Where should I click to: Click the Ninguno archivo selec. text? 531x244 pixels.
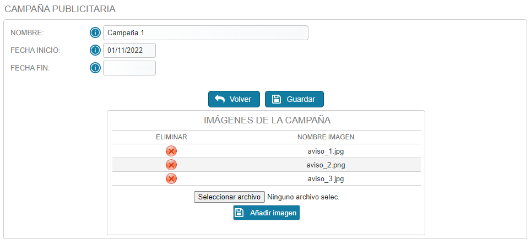303,197
